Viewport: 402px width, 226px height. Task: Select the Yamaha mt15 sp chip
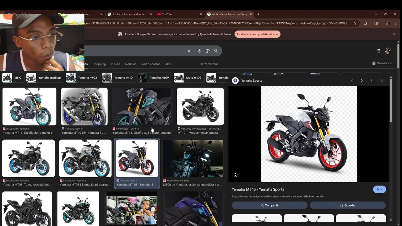click(45, 78)
